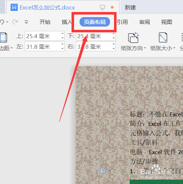
Task: Expand the 纸张方向 dropdown label
Action: tap(133, 48)
